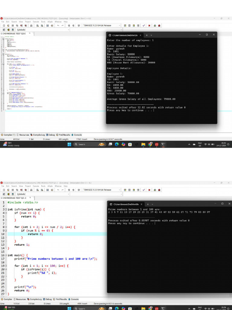Click Compile icon in Q2.C window toolbar
This screenshot has height=310, width=232.
(125, 190)
